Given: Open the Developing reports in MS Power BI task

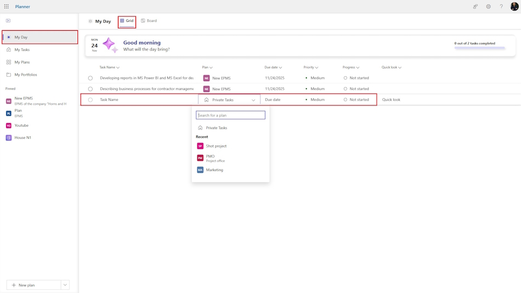Looking at the screenshot, I should [x=146, y=78].
